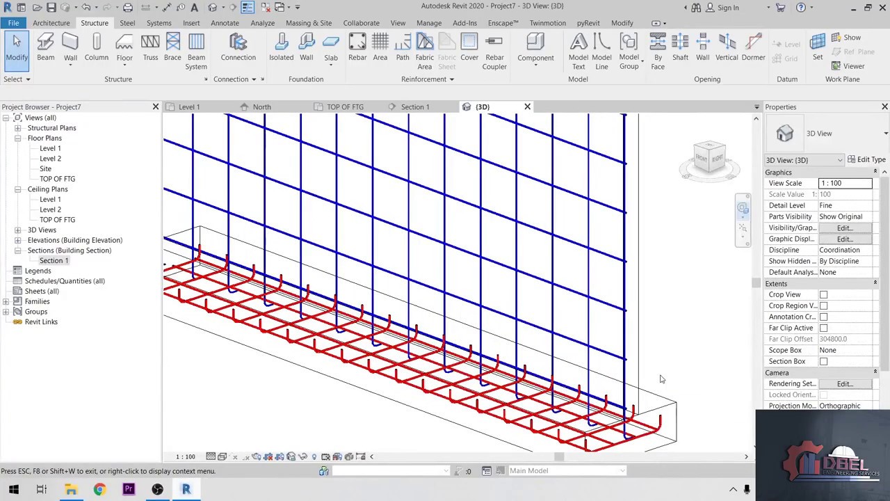Expand the 3D Views node
This screenshot has width=890, height=501.
point(17,230)
